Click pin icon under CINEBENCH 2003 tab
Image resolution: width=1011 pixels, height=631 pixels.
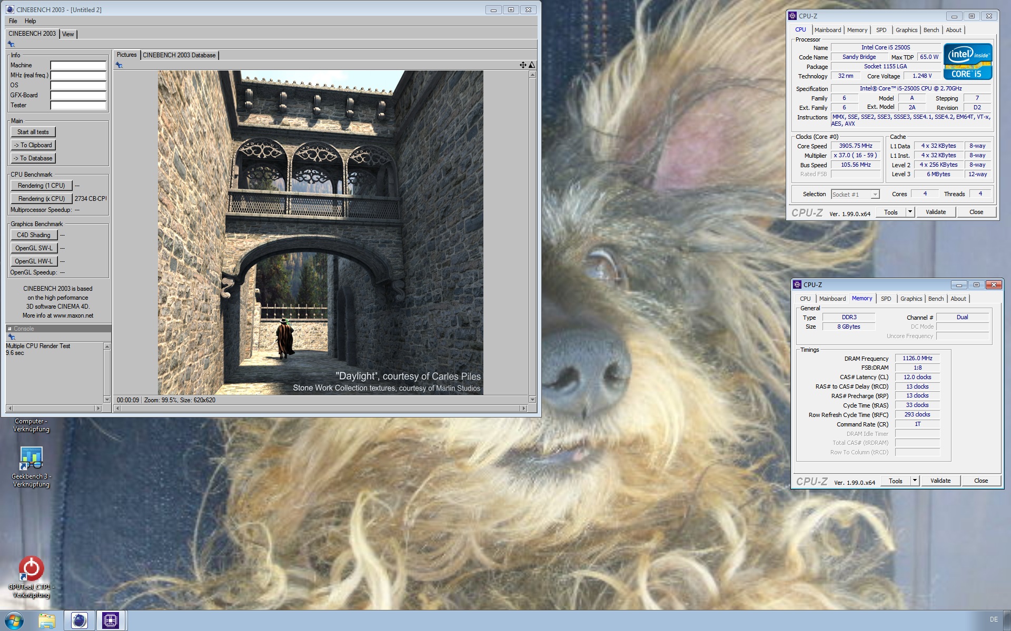tap(11, 44)
